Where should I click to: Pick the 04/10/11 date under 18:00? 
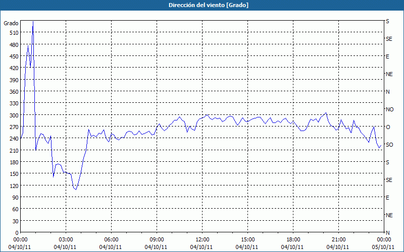click(x=292, y=247)
